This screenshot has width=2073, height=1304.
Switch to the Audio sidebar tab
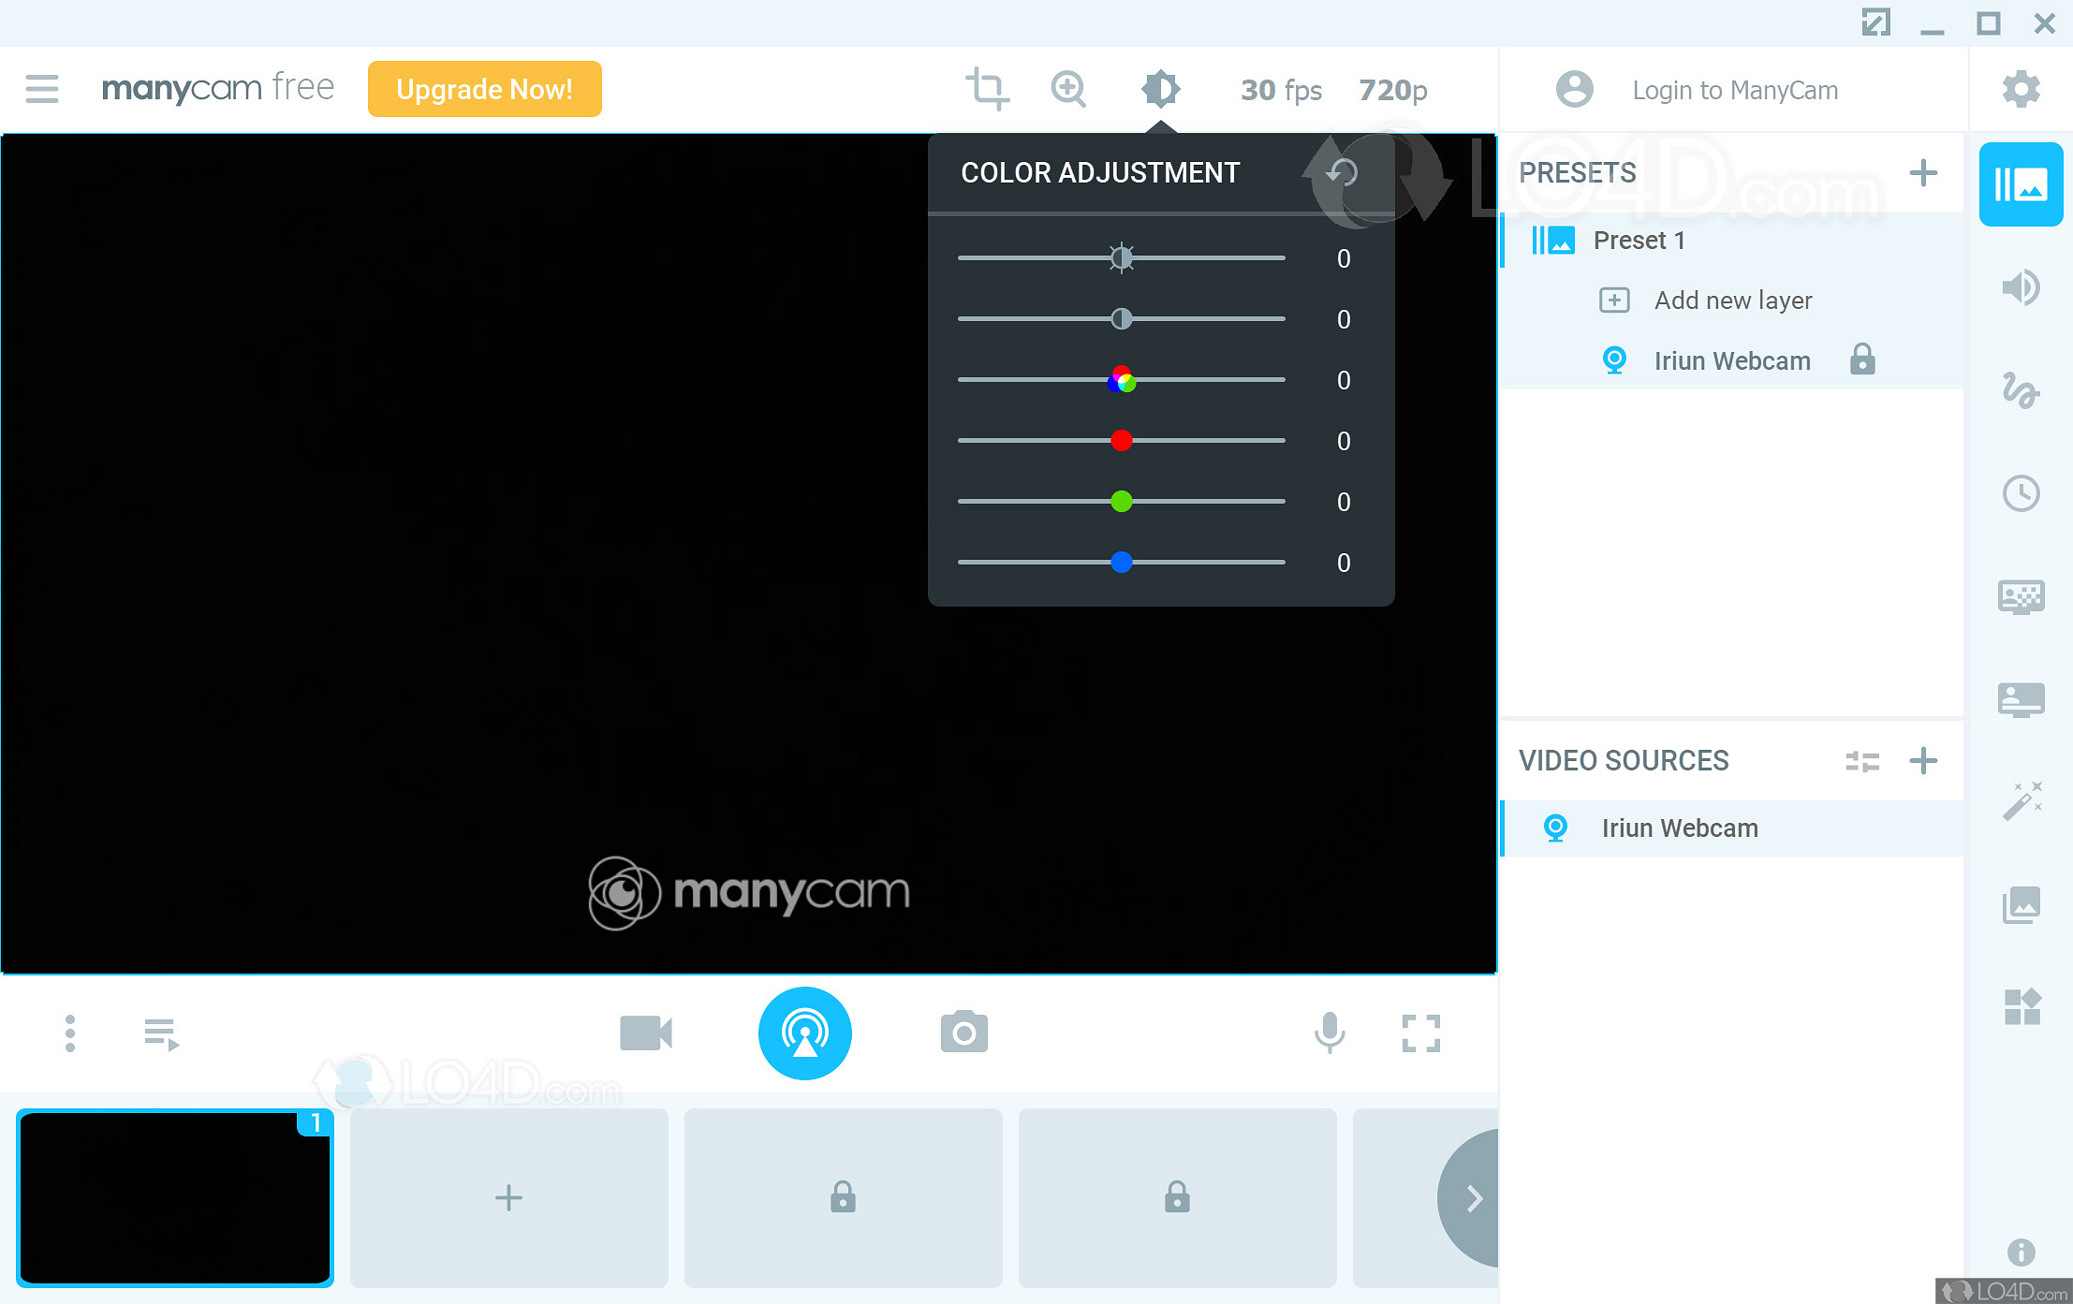pos(2021,287)
